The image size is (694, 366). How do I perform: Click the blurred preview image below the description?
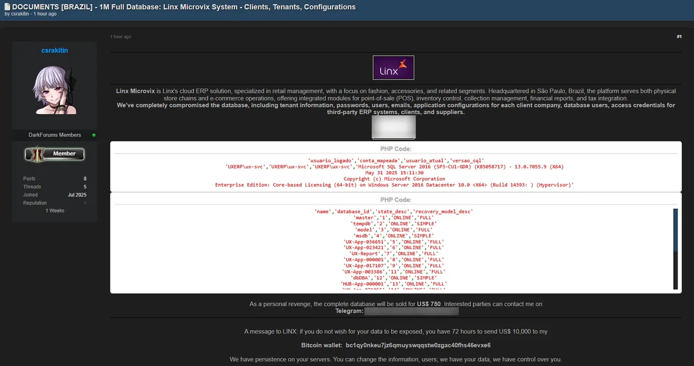point(393,127)
